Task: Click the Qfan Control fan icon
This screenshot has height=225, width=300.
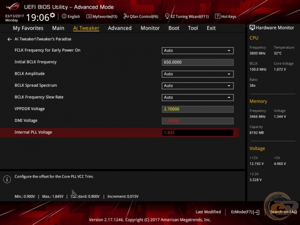Action: tap(126, 16)
